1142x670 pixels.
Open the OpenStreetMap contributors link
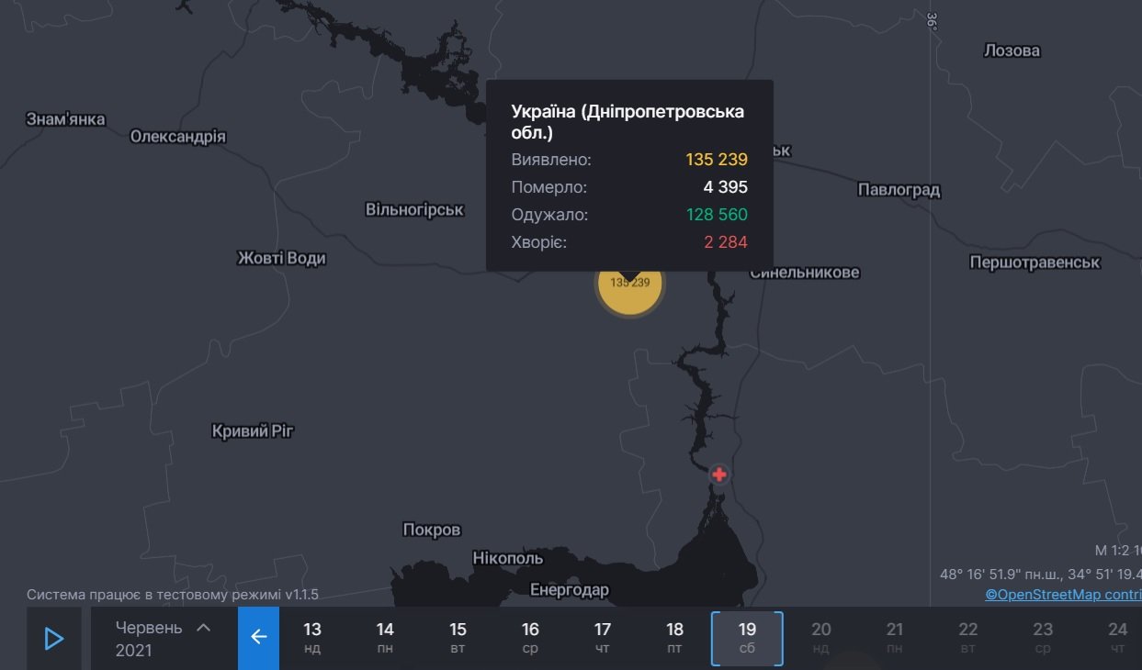click(x=1055, y=594)
